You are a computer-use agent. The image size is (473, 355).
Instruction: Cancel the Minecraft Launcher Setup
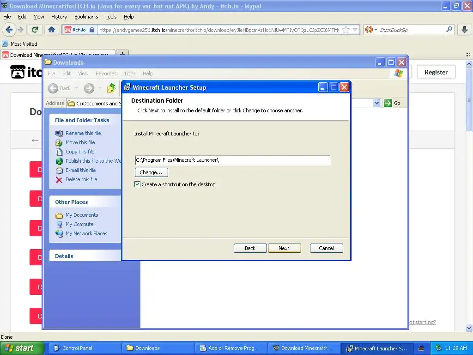tap(327, 248)
